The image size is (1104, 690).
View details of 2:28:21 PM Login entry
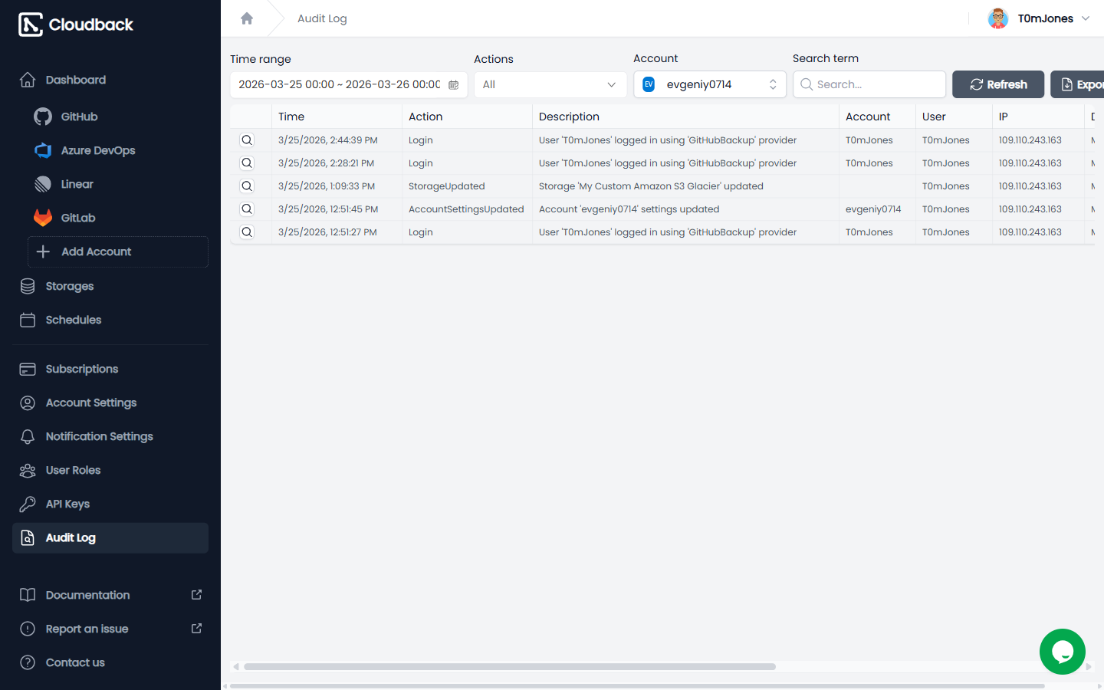[x=247, y=163]
